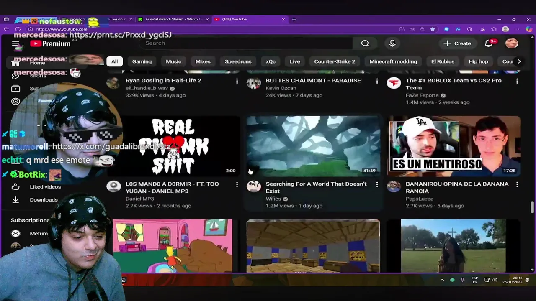Open The #1 ROBLOX Team vs CS2 title

pos(454,84)
